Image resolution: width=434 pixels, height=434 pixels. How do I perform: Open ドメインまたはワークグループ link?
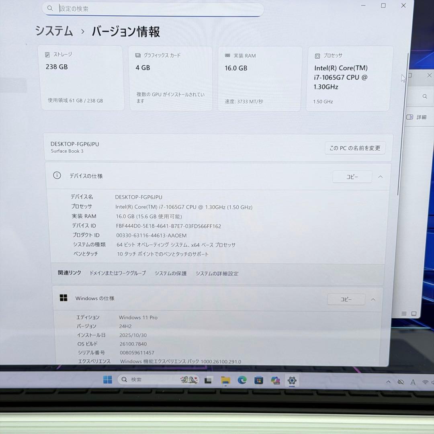click(118, 273)
